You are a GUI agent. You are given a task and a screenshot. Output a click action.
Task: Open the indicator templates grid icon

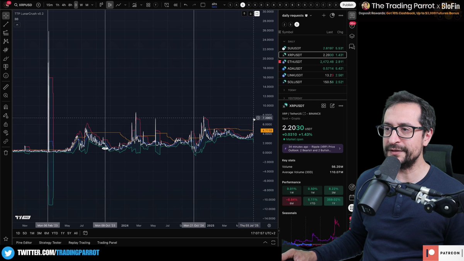tap(148, 5)
